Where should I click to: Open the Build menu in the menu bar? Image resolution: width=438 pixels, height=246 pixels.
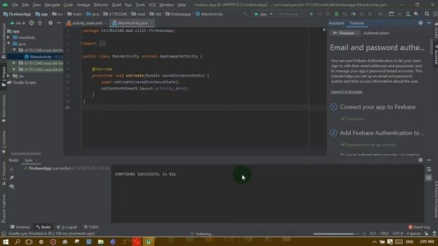pos(116,5)
